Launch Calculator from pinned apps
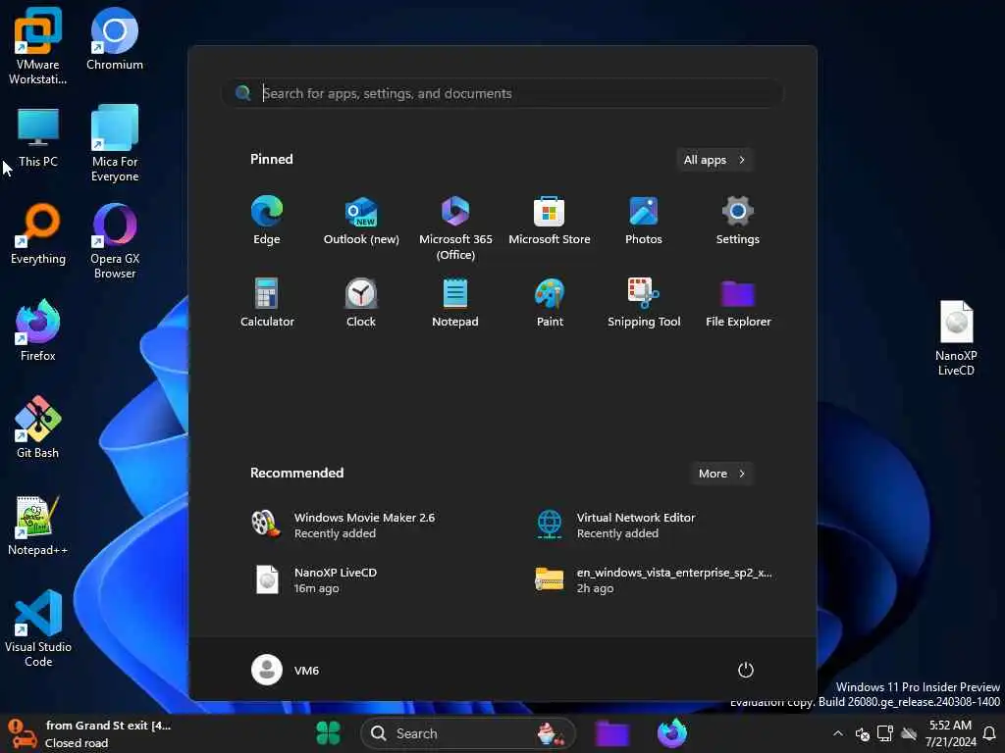1005x753 pixels. coord(267,302)
